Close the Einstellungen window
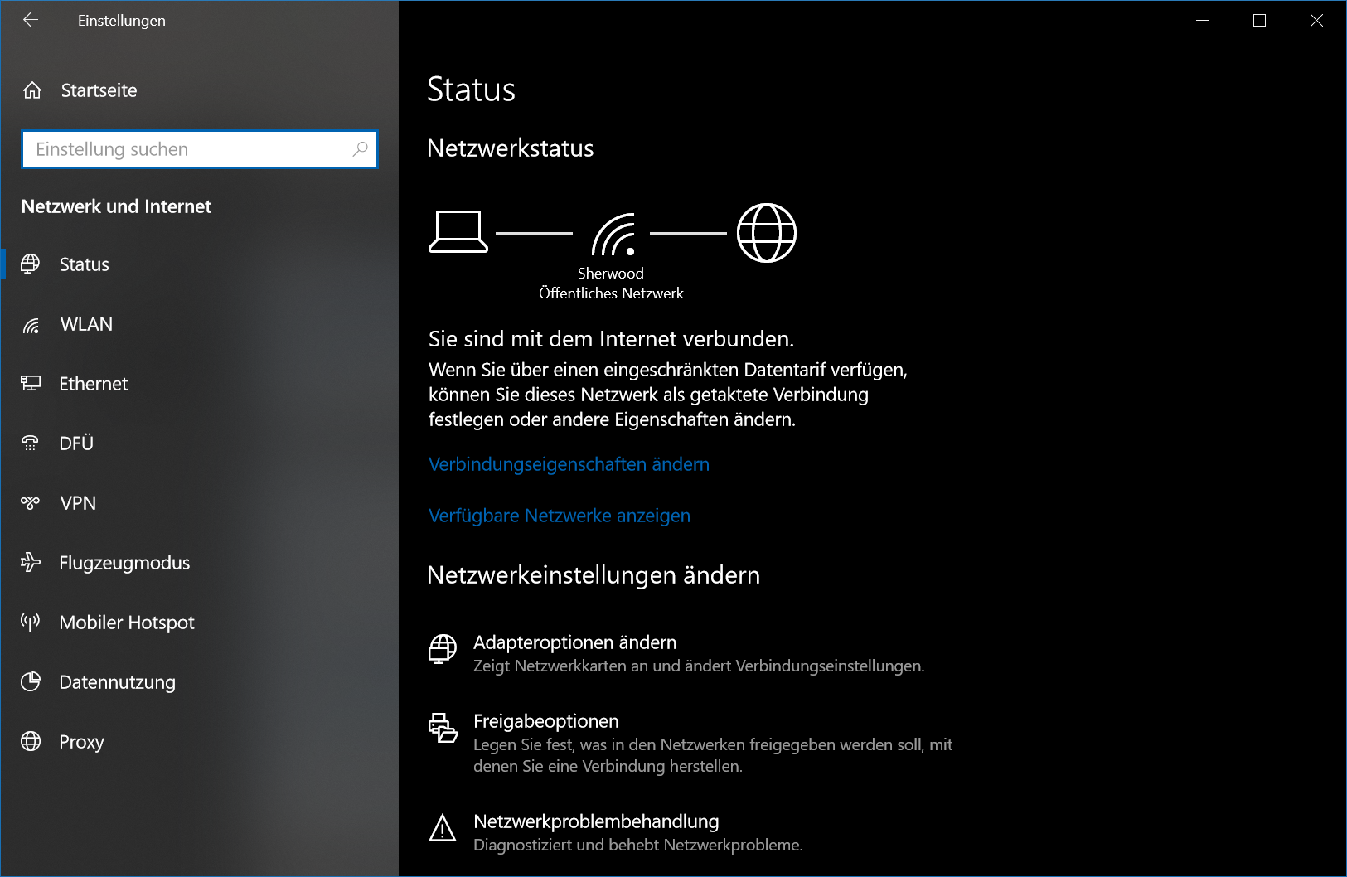Viewport: 1347px width, 877px height. tap(1316, 20)
